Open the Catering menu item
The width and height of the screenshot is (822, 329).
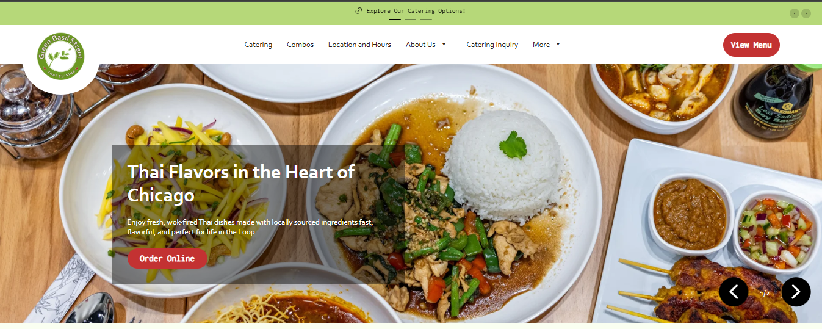click(x=258, y=45)
